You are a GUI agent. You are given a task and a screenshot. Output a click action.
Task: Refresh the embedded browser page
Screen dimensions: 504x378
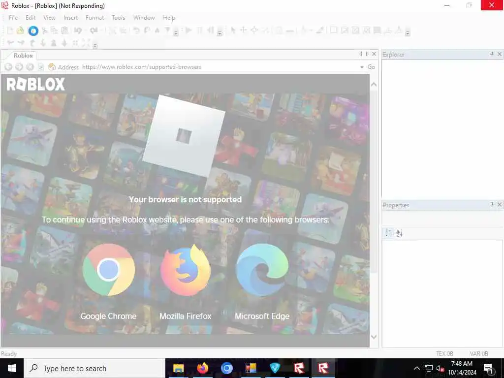[x=40, y=67]
